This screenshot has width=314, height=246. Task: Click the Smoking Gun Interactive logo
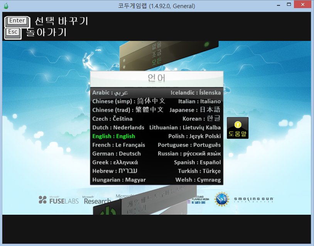pyautogui.click(x=254, y=200)
